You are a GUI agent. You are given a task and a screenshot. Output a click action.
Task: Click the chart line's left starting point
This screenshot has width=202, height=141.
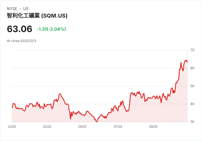[x=12, y=107]
